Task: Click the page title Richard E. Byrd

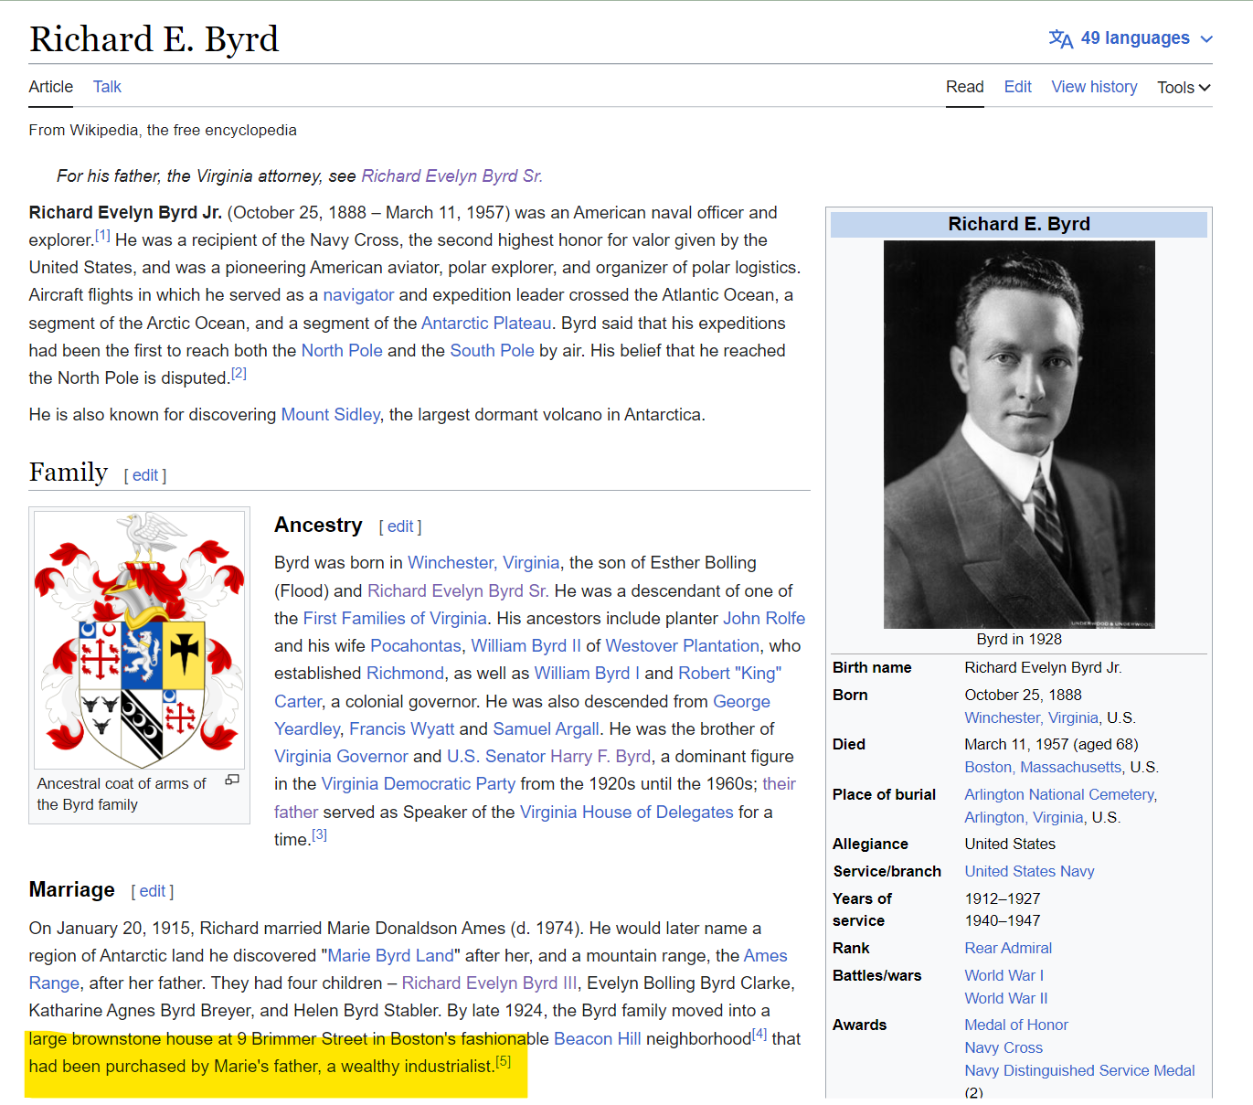Action: pos(154,39)
